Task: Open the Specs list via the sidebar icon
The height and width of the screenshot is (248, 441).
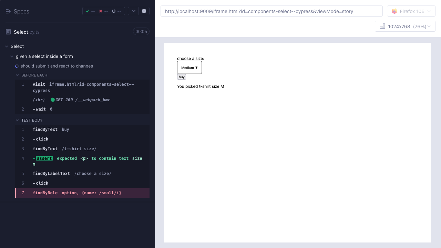Action: point(8,11)
